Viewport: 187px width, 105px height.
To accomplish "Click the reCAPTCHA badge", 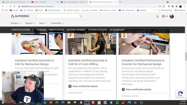I will (180, 94).
